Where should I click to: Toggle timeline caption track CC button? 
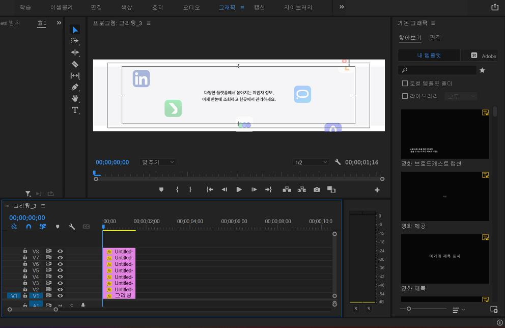pos(86,227)
